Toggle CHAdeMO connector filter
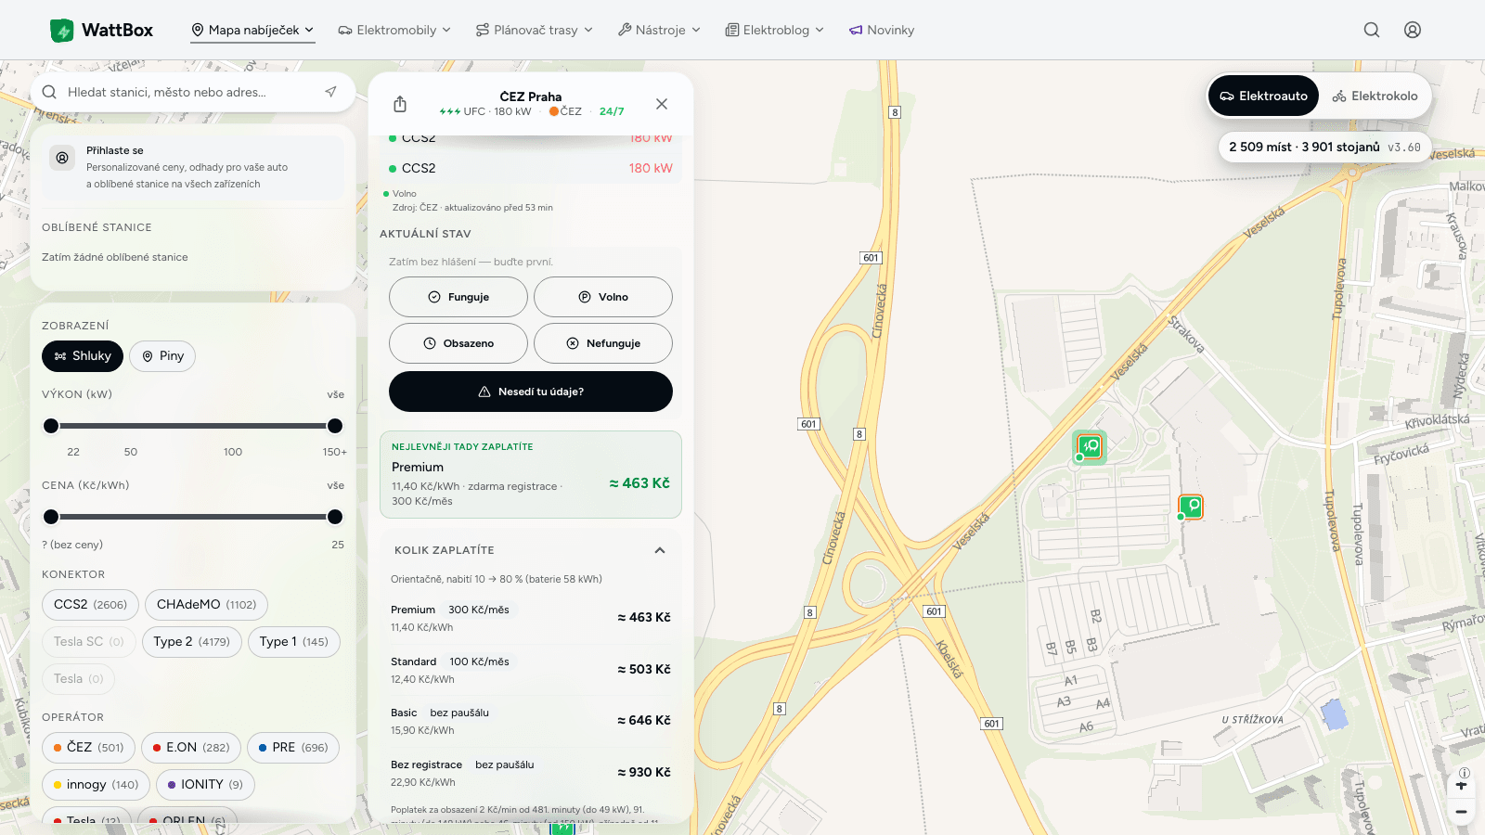1485x835 pixels. [206, 605]
